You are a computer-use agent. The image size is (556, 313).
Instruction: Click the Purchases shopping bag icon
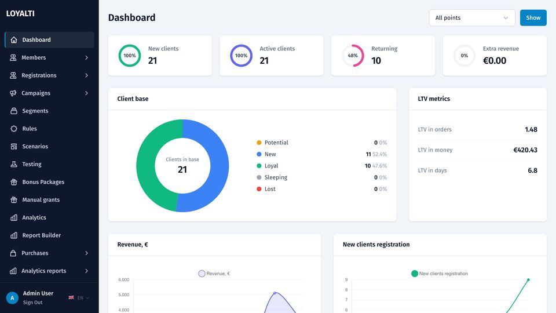point(13,253)
